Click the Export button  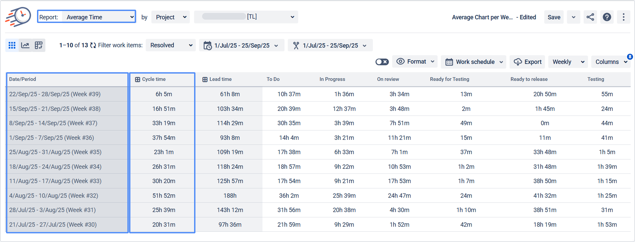527,62
